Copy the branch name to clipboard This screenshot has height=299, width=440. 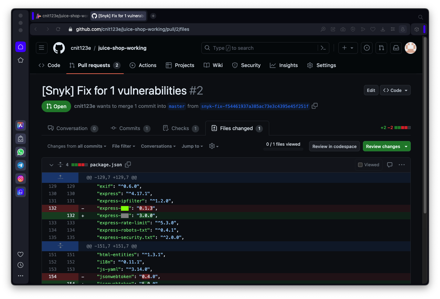point(315,106)
